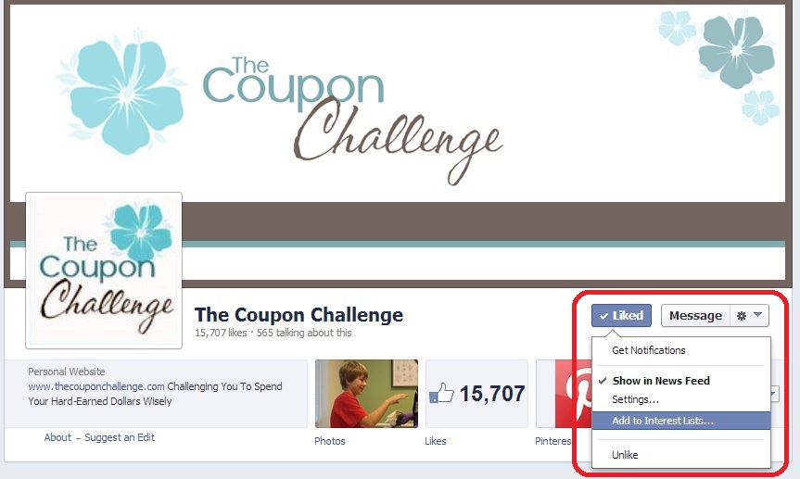Click The Coupon Challenge page title
800x479 pixels.
point(299,315)
